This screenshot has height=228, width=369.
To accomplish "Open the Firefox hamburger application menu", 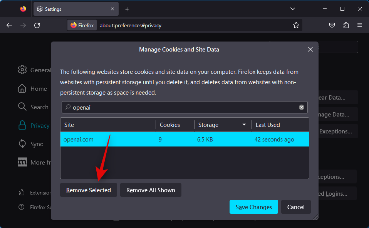I will click(360, 25).
